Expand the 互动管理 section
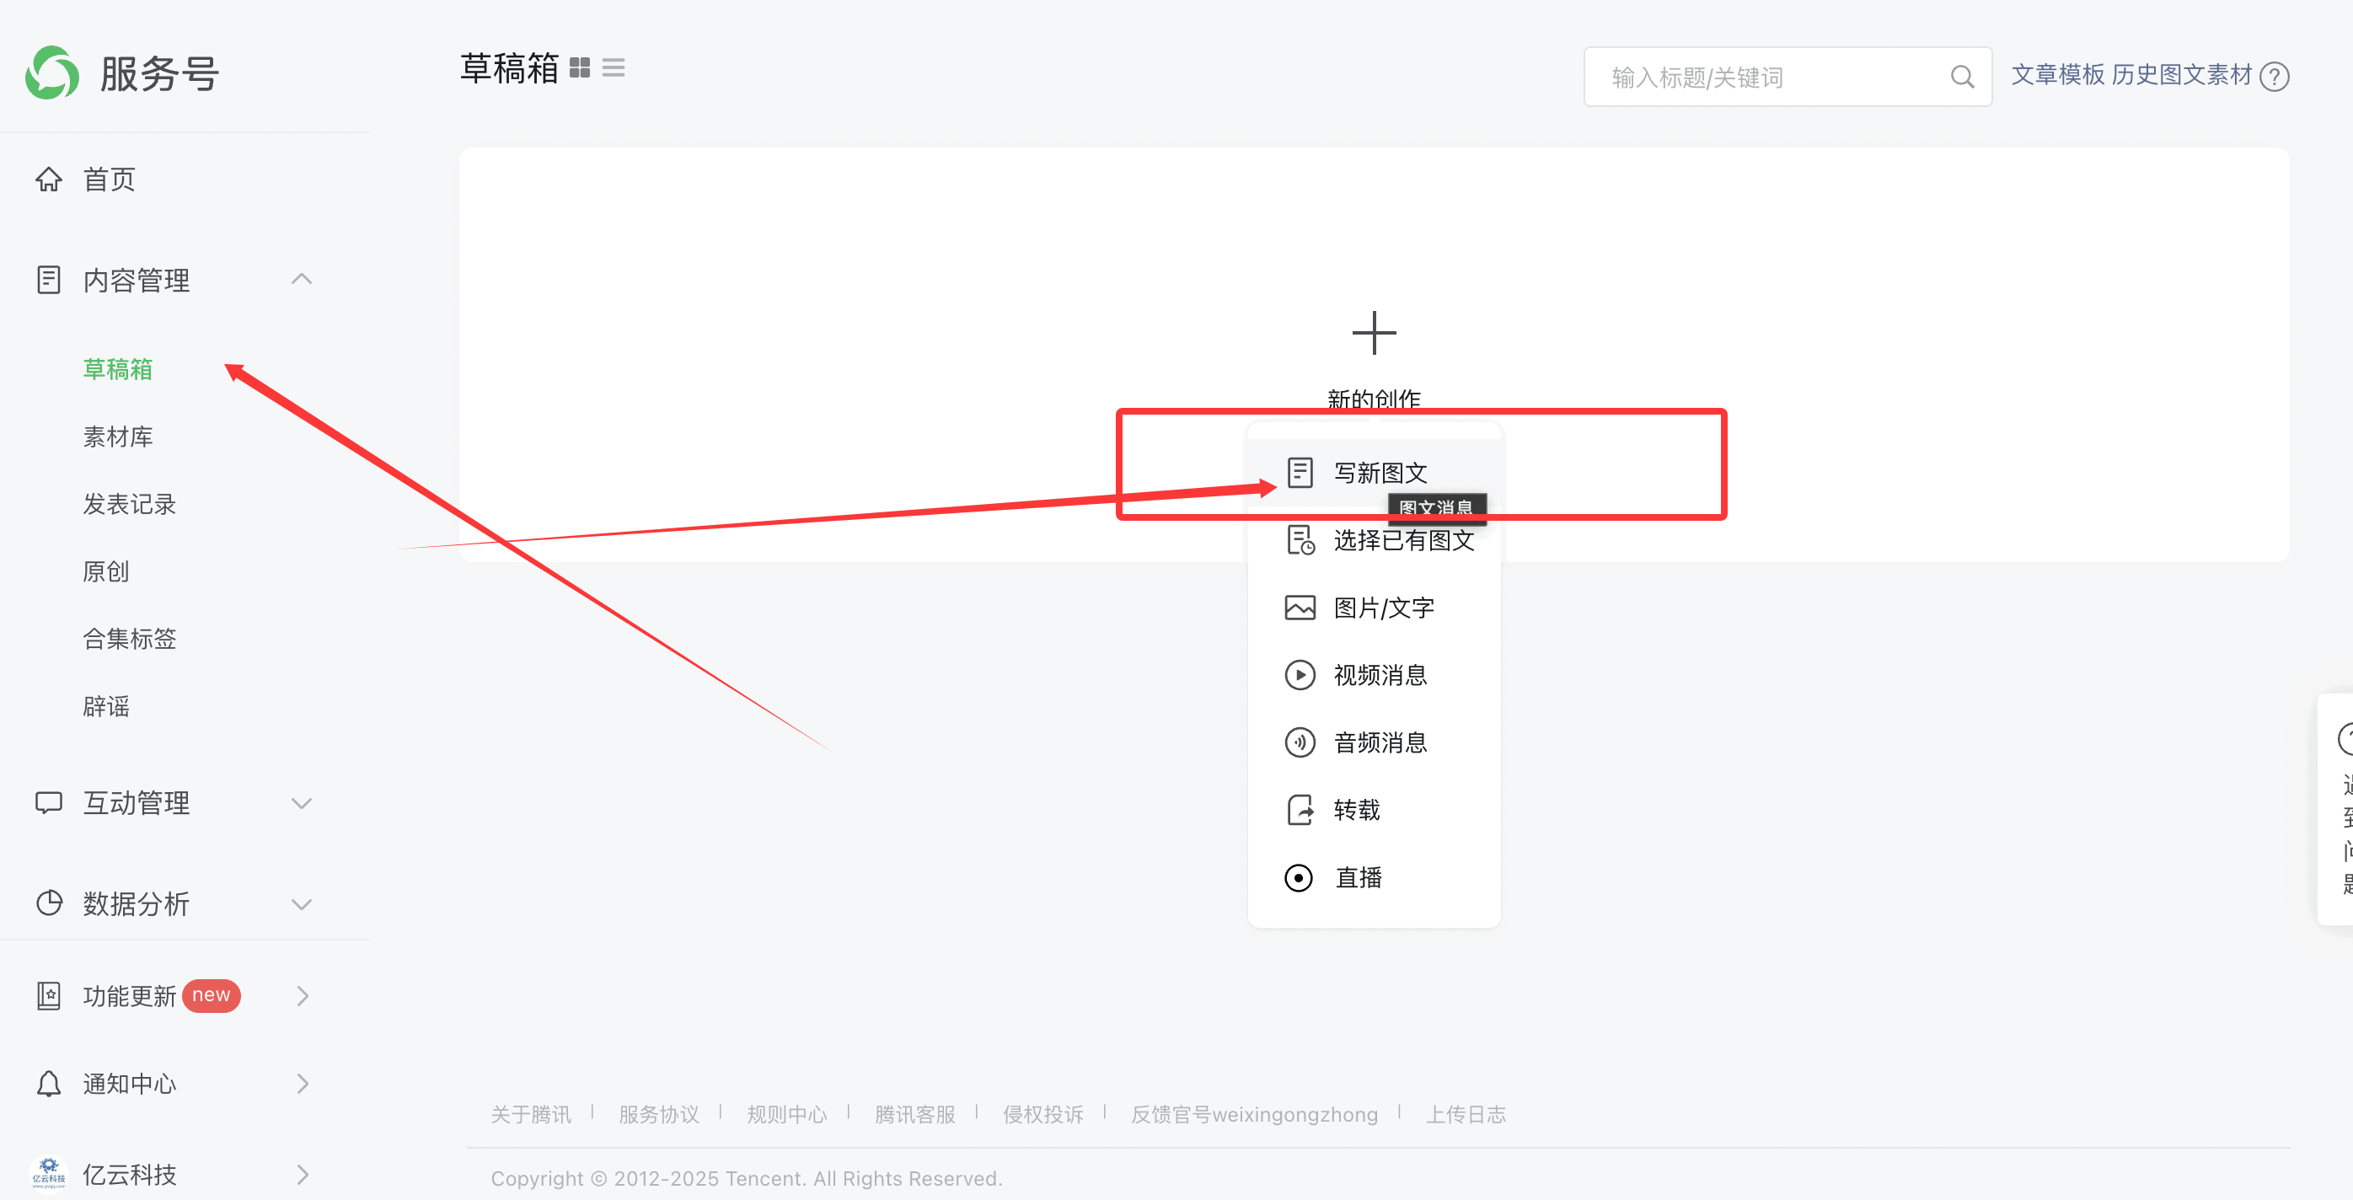Image resolution: width=2353 pixels, height=1200 pixels. (x=302, y=803)
